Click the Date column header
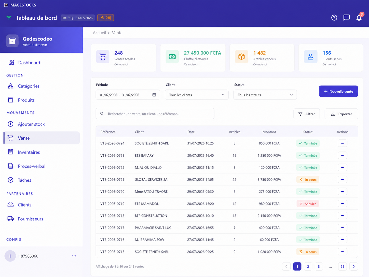The height and width of the screenshot is (277, 369). [x=191, y=132]
